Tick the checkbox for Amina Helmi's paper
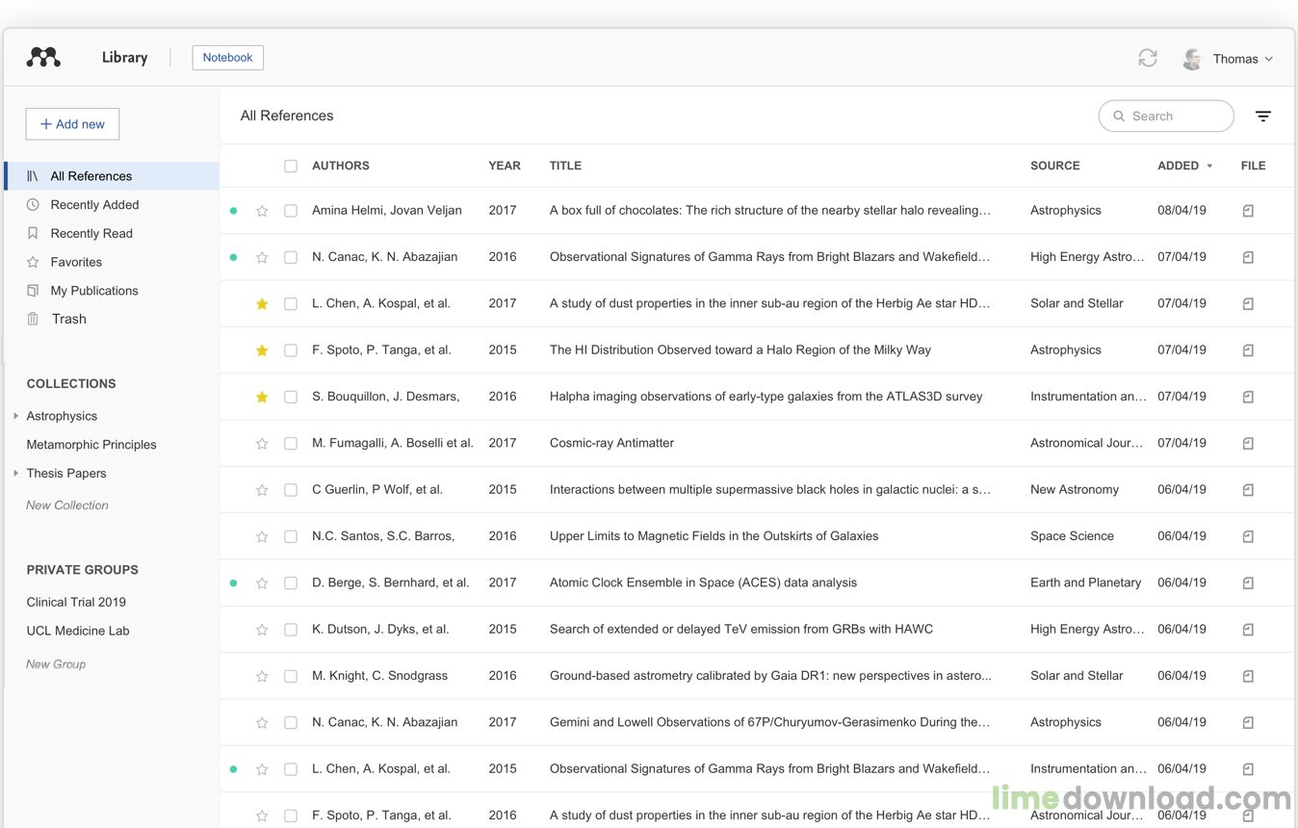Viewport: 1298px width, 828px height. pos(290,210)
